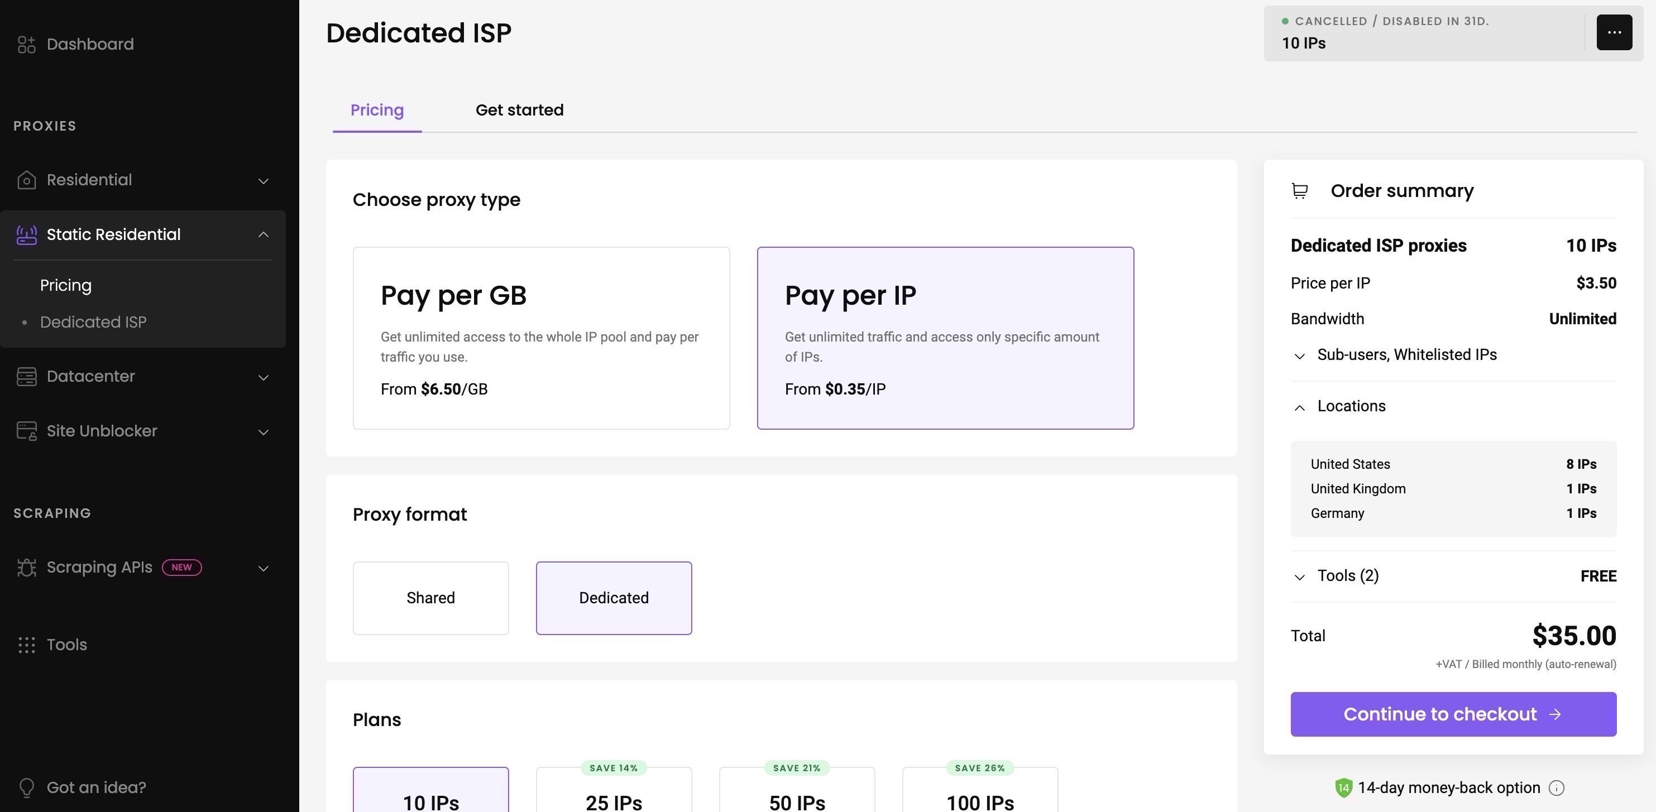1656x812 pixels.
Task: Click money-back option info icon
Action: pyautogui.click(x=1557, y=788)
